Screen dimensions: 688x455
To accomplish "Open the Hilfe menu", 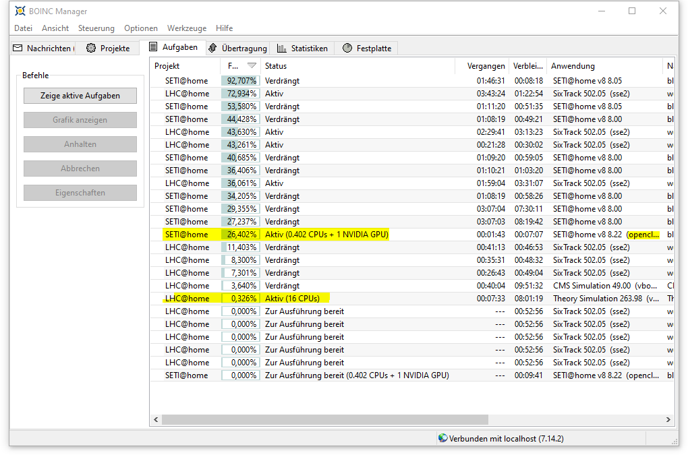I will (224, 28).
